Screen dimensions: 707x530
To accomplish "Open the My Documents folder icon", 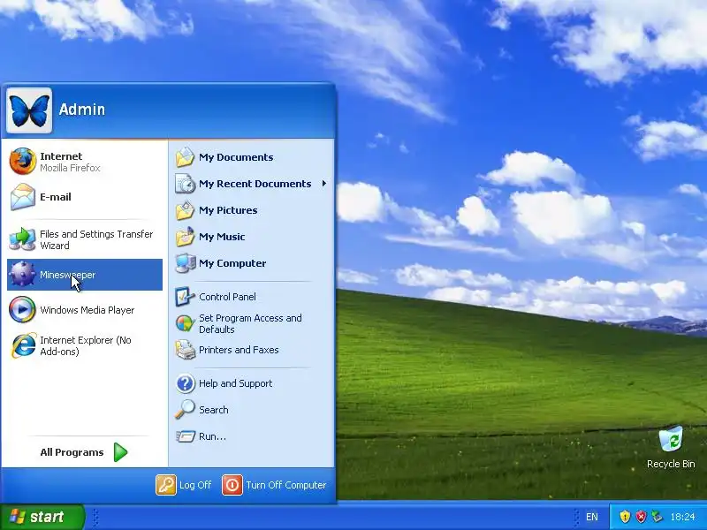I will [x=185, y=157].
